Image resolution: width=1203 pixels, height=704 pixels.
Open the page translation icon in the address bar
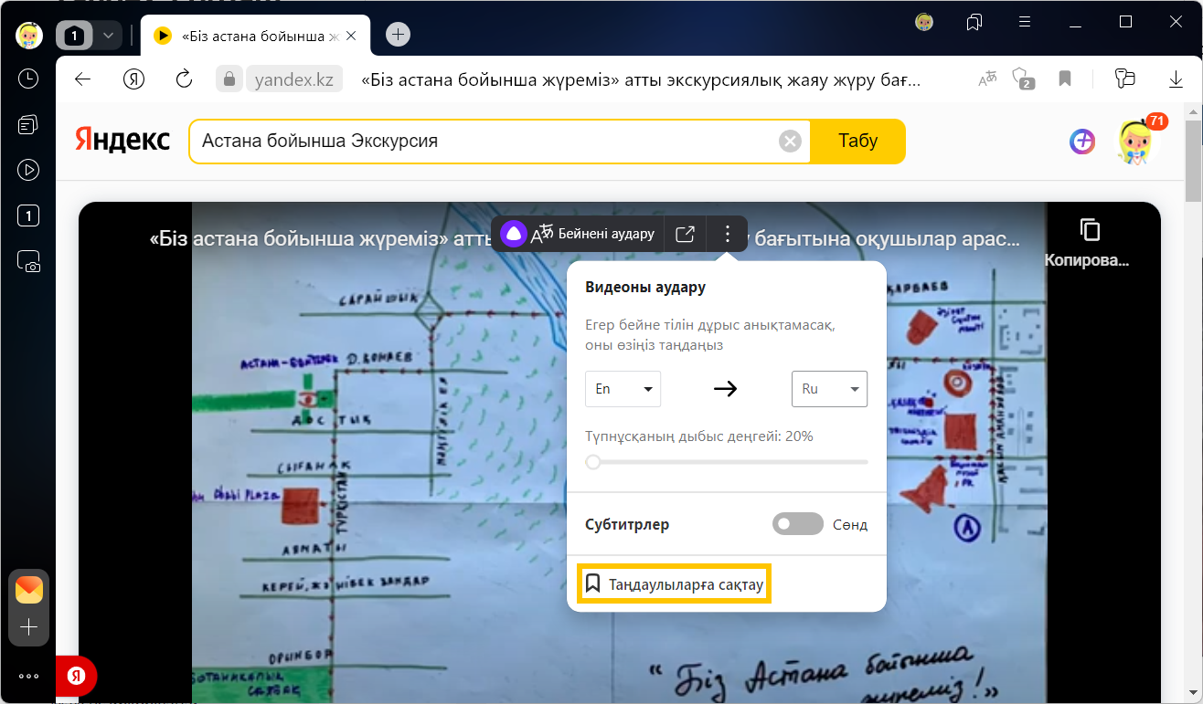(x=987, y=79)
